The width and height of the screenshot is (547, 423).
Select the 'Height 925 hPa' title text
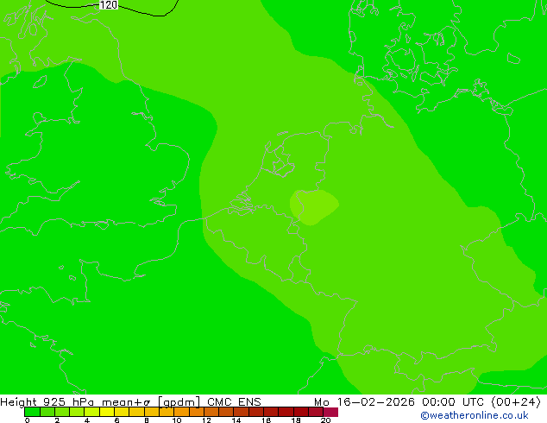pos(47,402)
